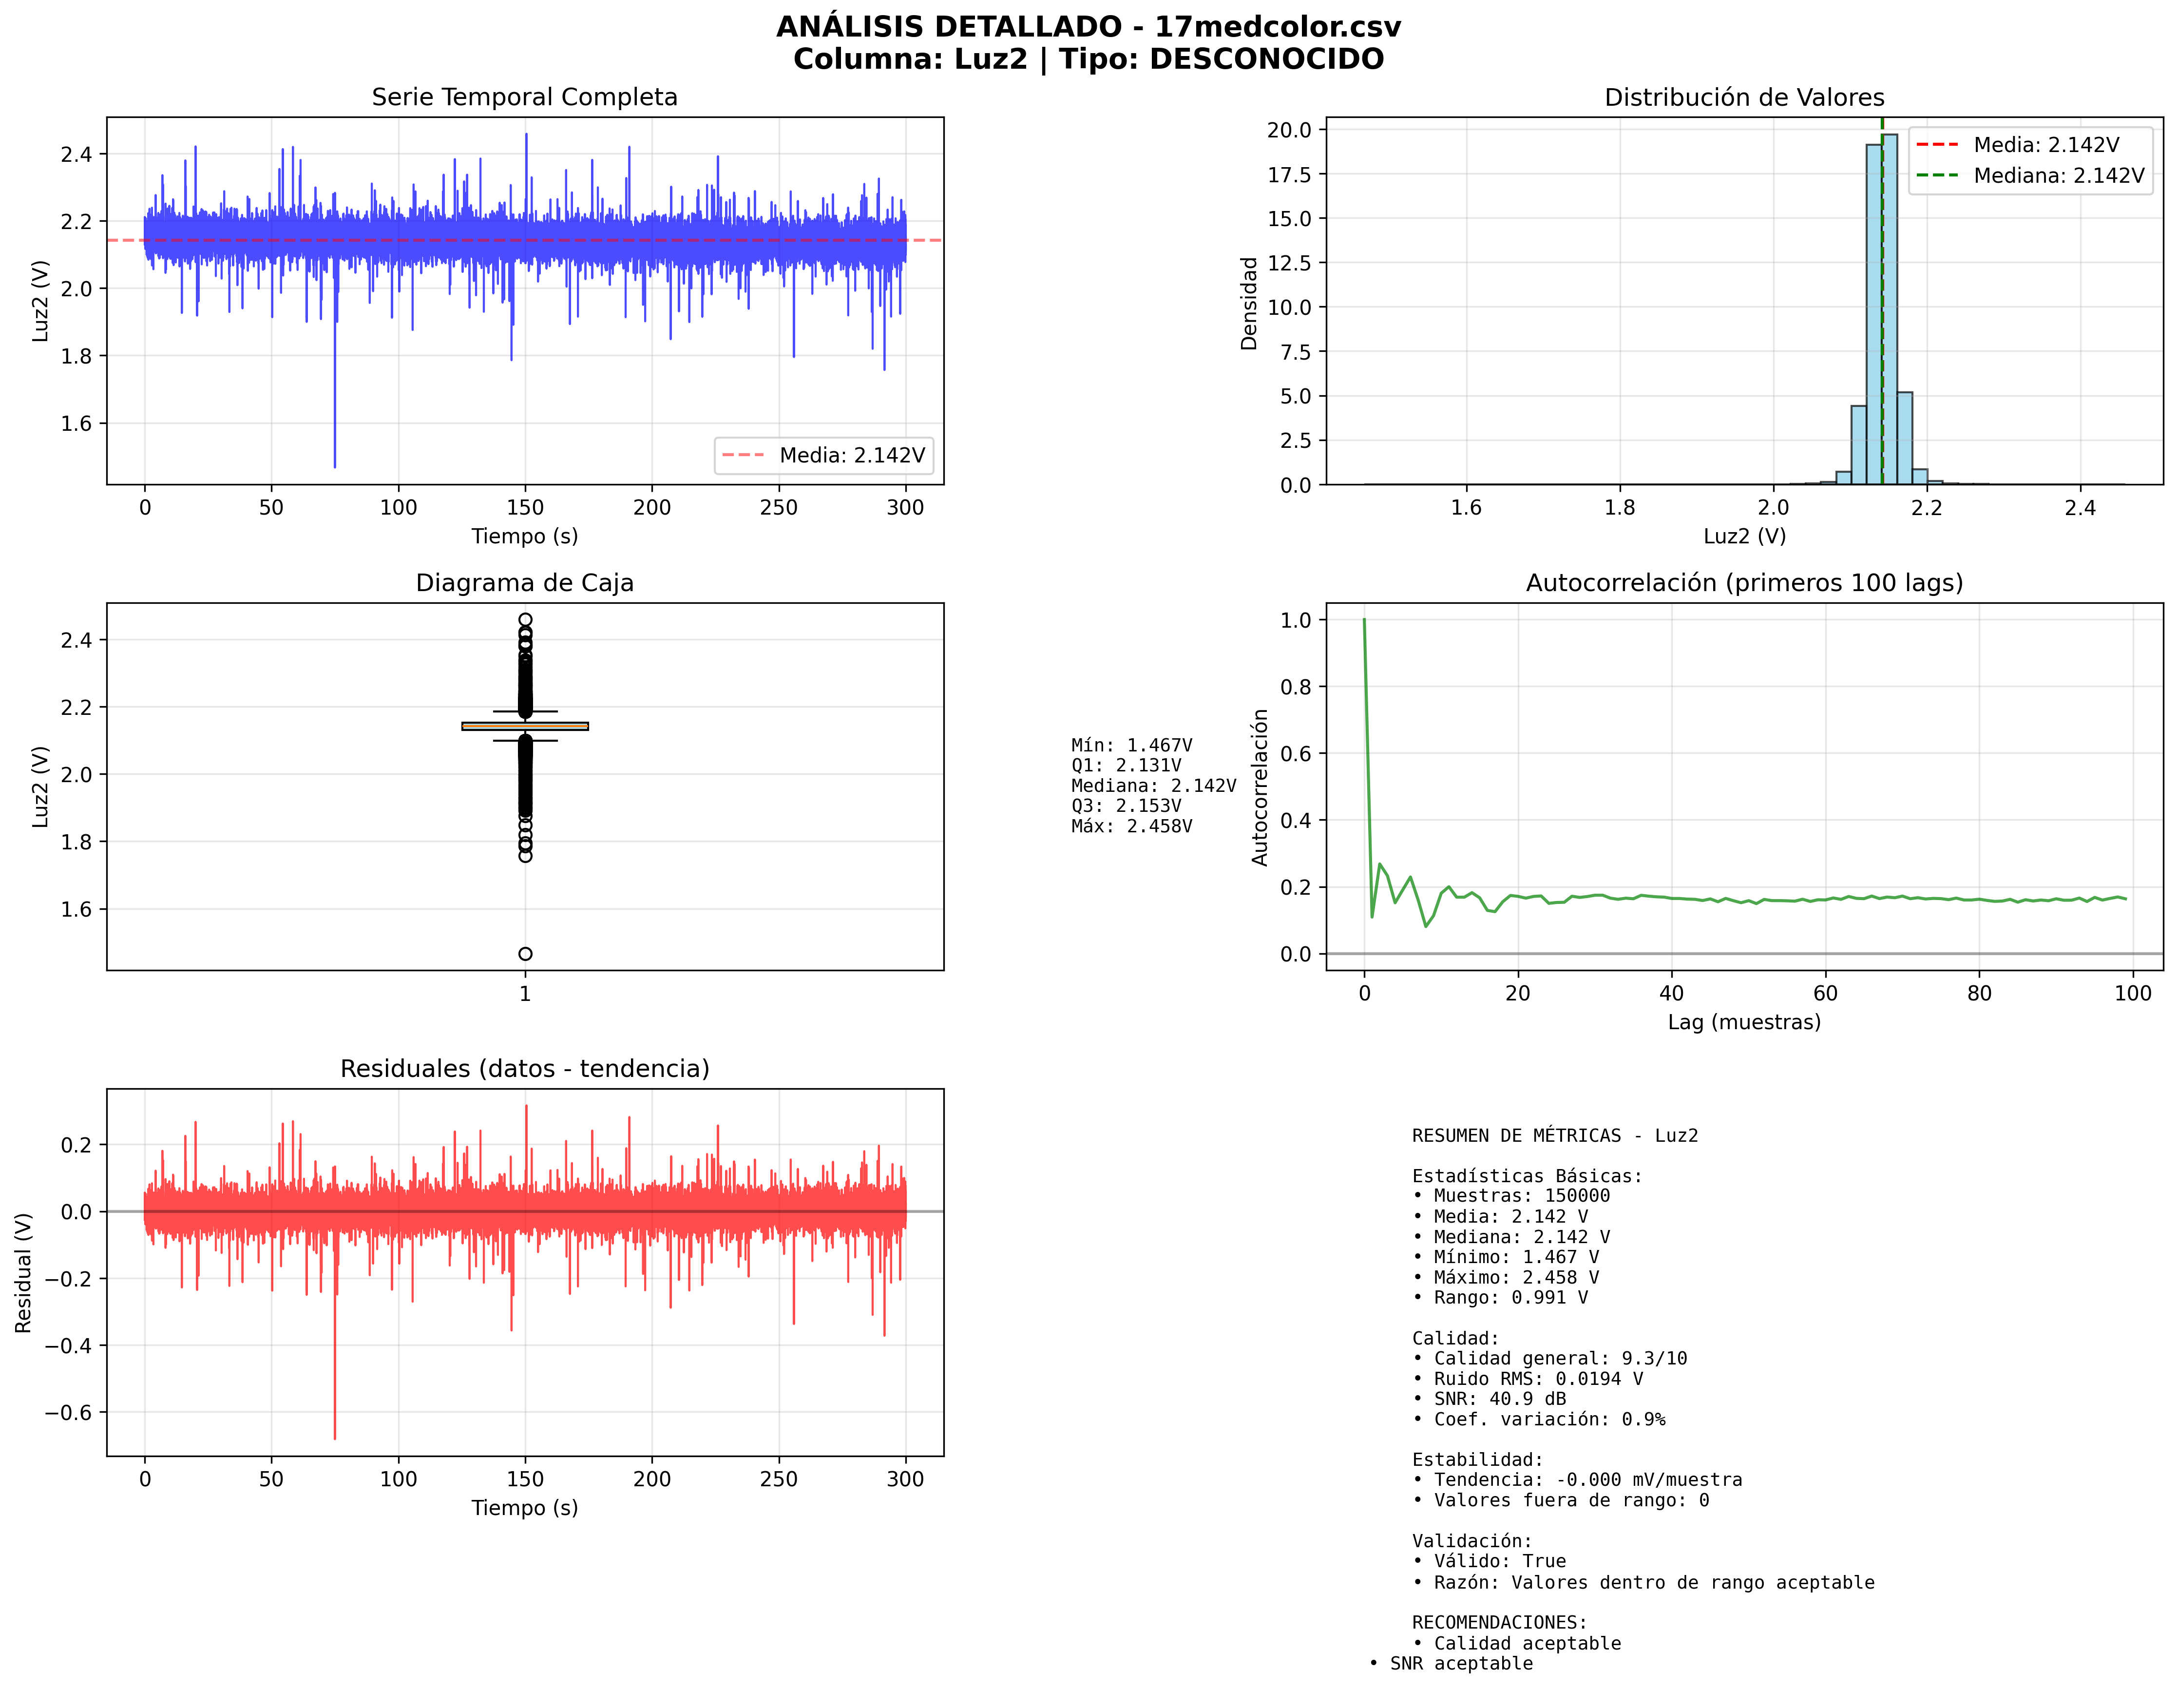Click the 'ANÁLISIS DETALLADO - 17medcolor.csv' heading

coord(1088,27)
